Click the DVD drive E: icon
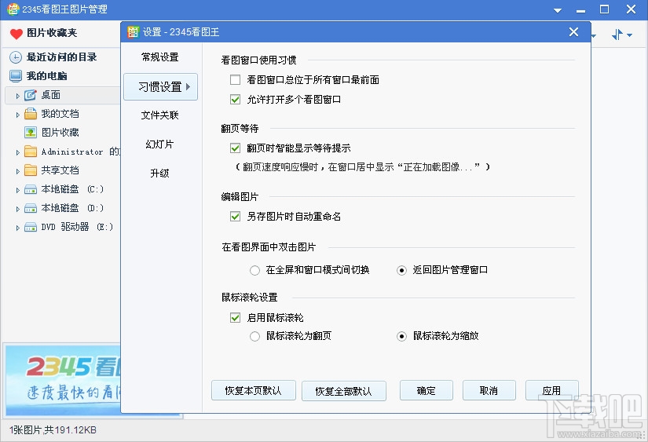648x442 pixels. [x=30, y=227]
